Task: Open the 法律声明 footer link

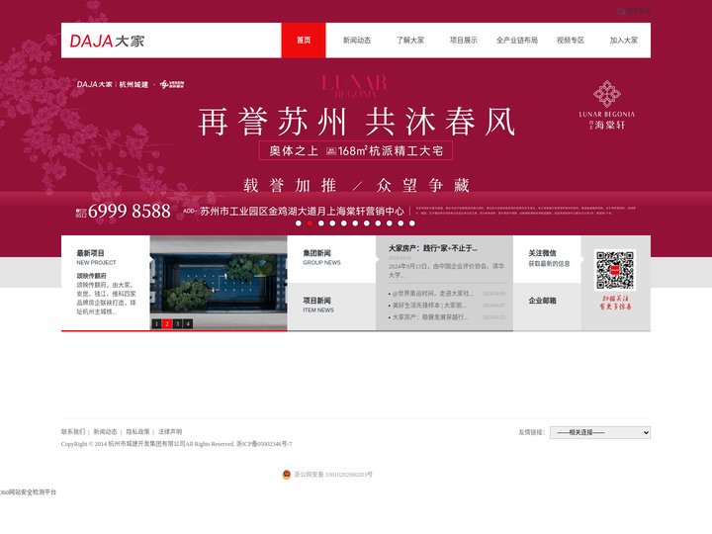Action: pyautogui.click(x=170, y=432)
